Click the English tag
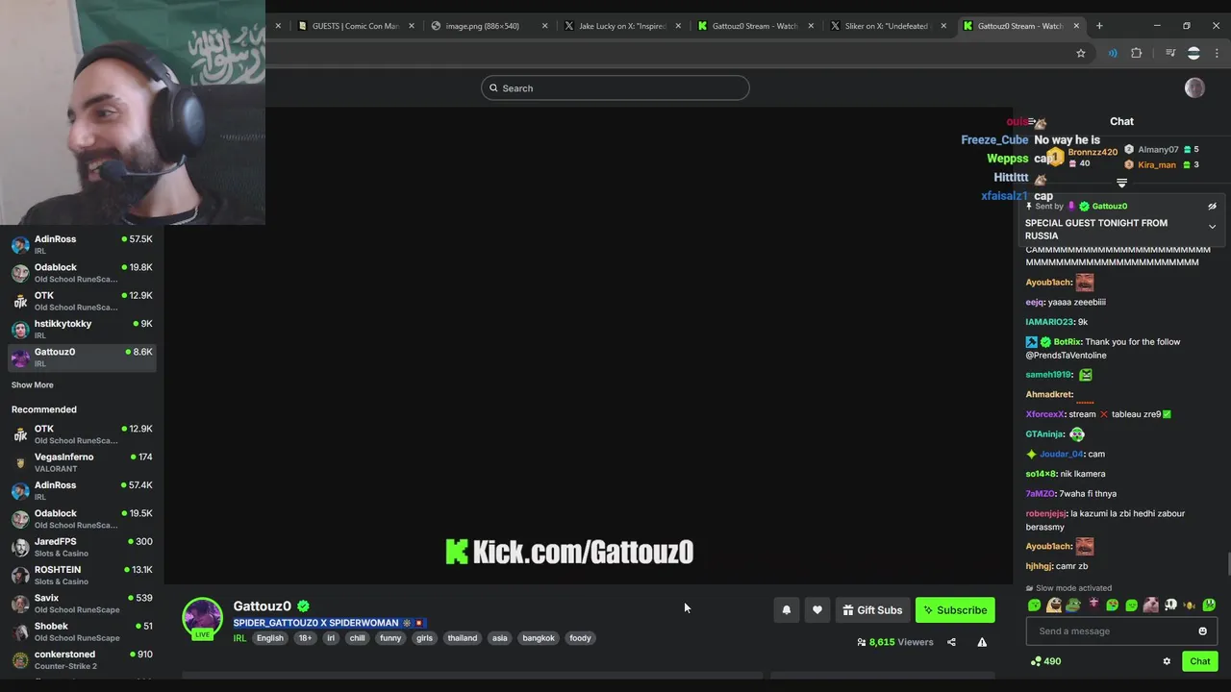 tap(270, 638)
